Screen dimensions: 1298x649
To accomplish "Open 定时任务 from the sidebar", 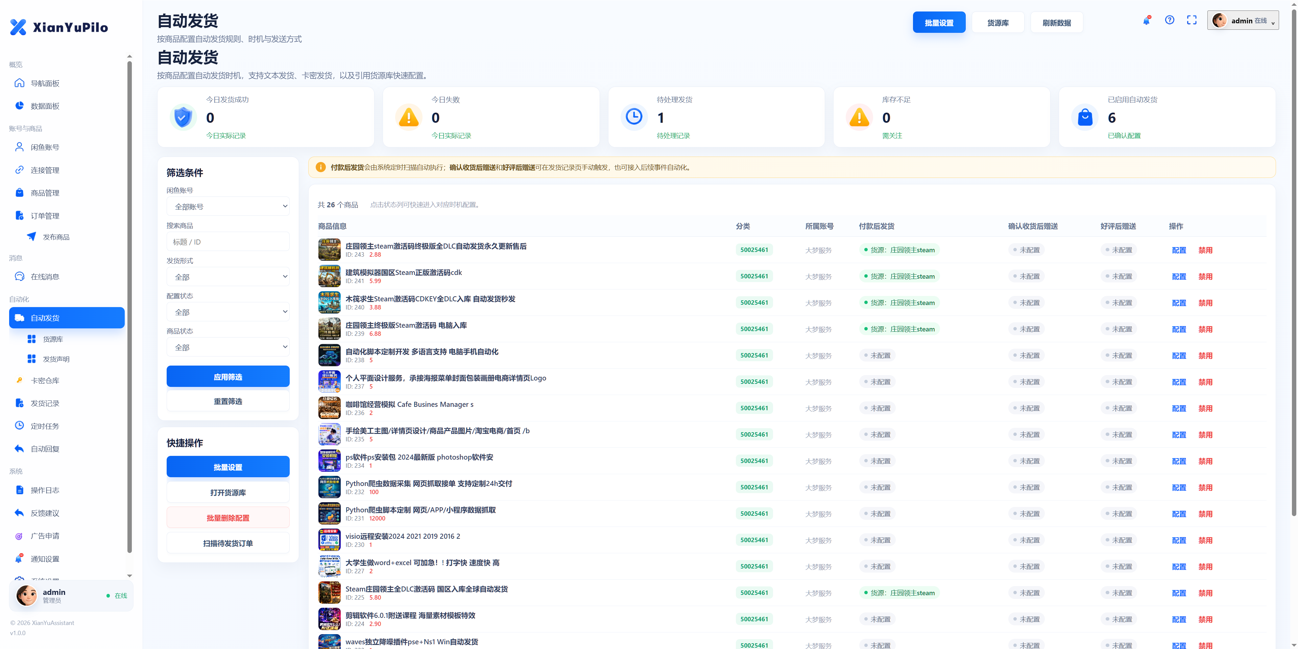I will pyautogui.click(x=67, y=425).
